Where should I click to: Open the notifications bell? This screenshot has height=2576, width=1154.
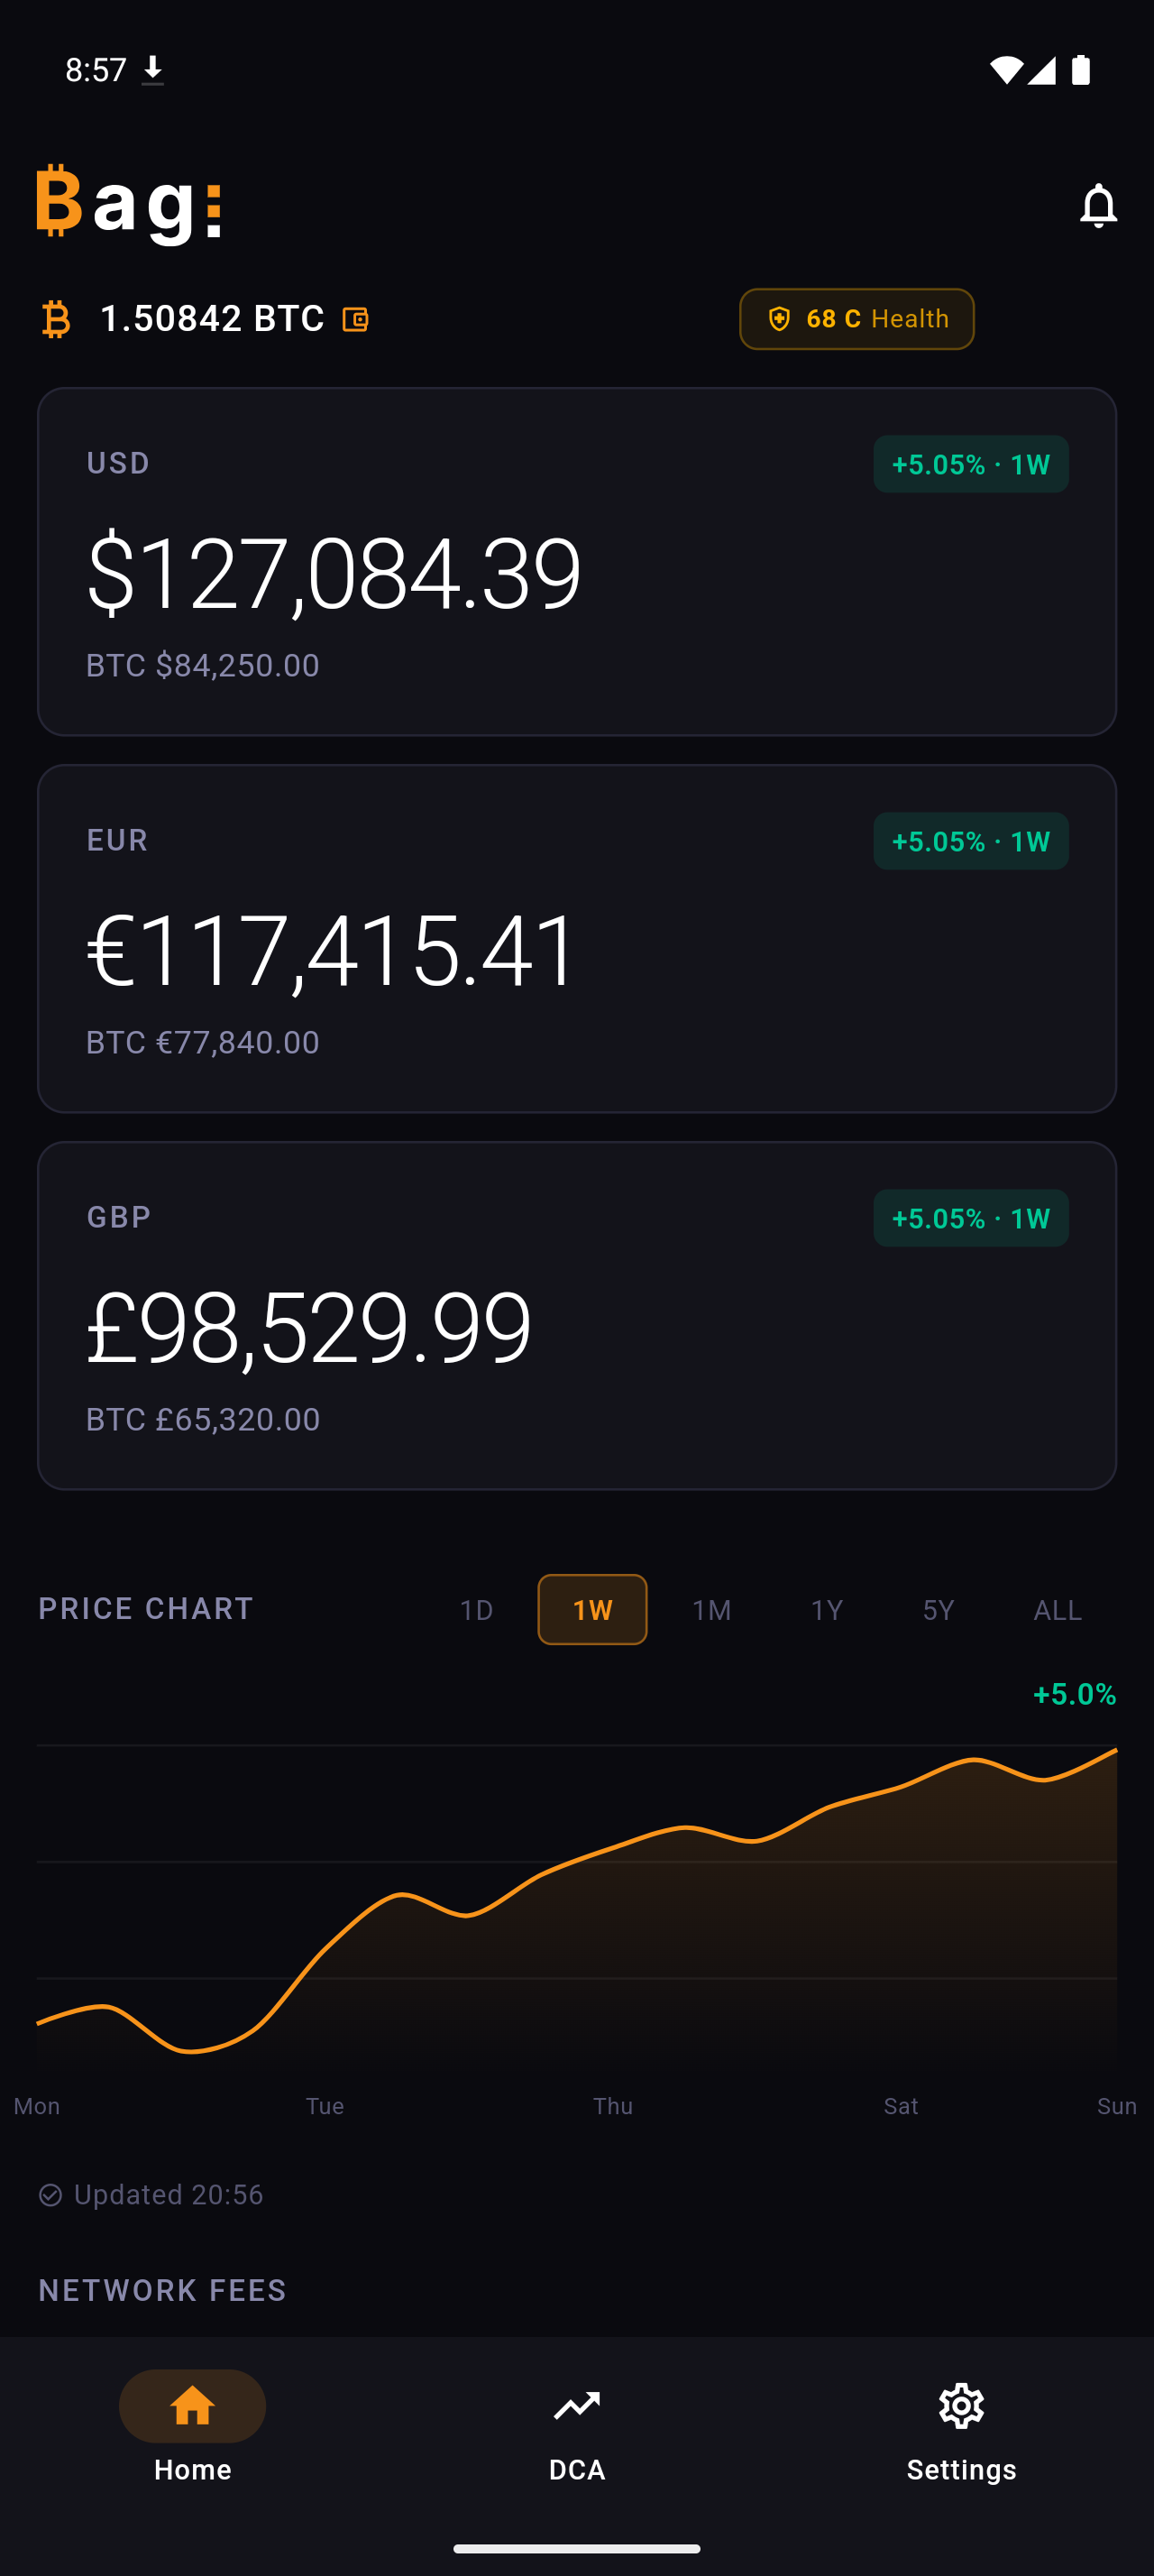1098,206
